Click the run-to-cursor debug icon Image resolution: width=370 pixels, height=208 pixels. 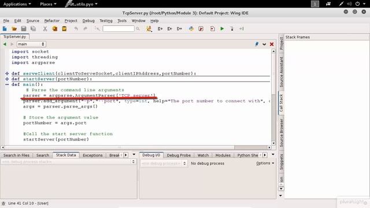(241, 29)
